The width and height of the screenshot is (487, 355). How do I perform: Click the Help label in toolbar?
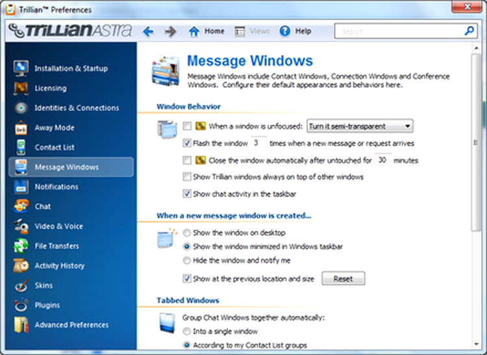(303, 31)
